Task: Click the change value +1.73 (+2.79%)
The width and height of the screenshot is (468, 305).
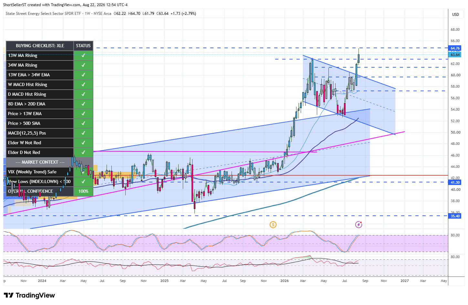Action: 183,14
